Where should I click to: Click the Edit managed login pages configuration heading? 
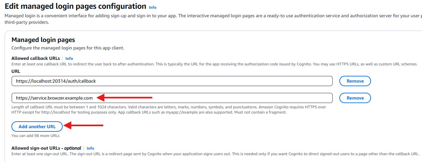(75, 6)
